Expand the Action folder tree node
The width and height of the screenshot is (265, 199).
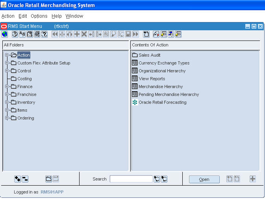coord(7,55)
